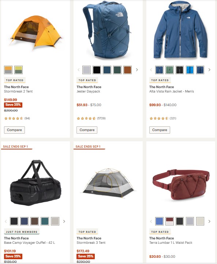This screenshot has height=264, width=217.
Task: Choose green Alta Vista Rain Jacket swatch
Action: (x=169, y=70)
